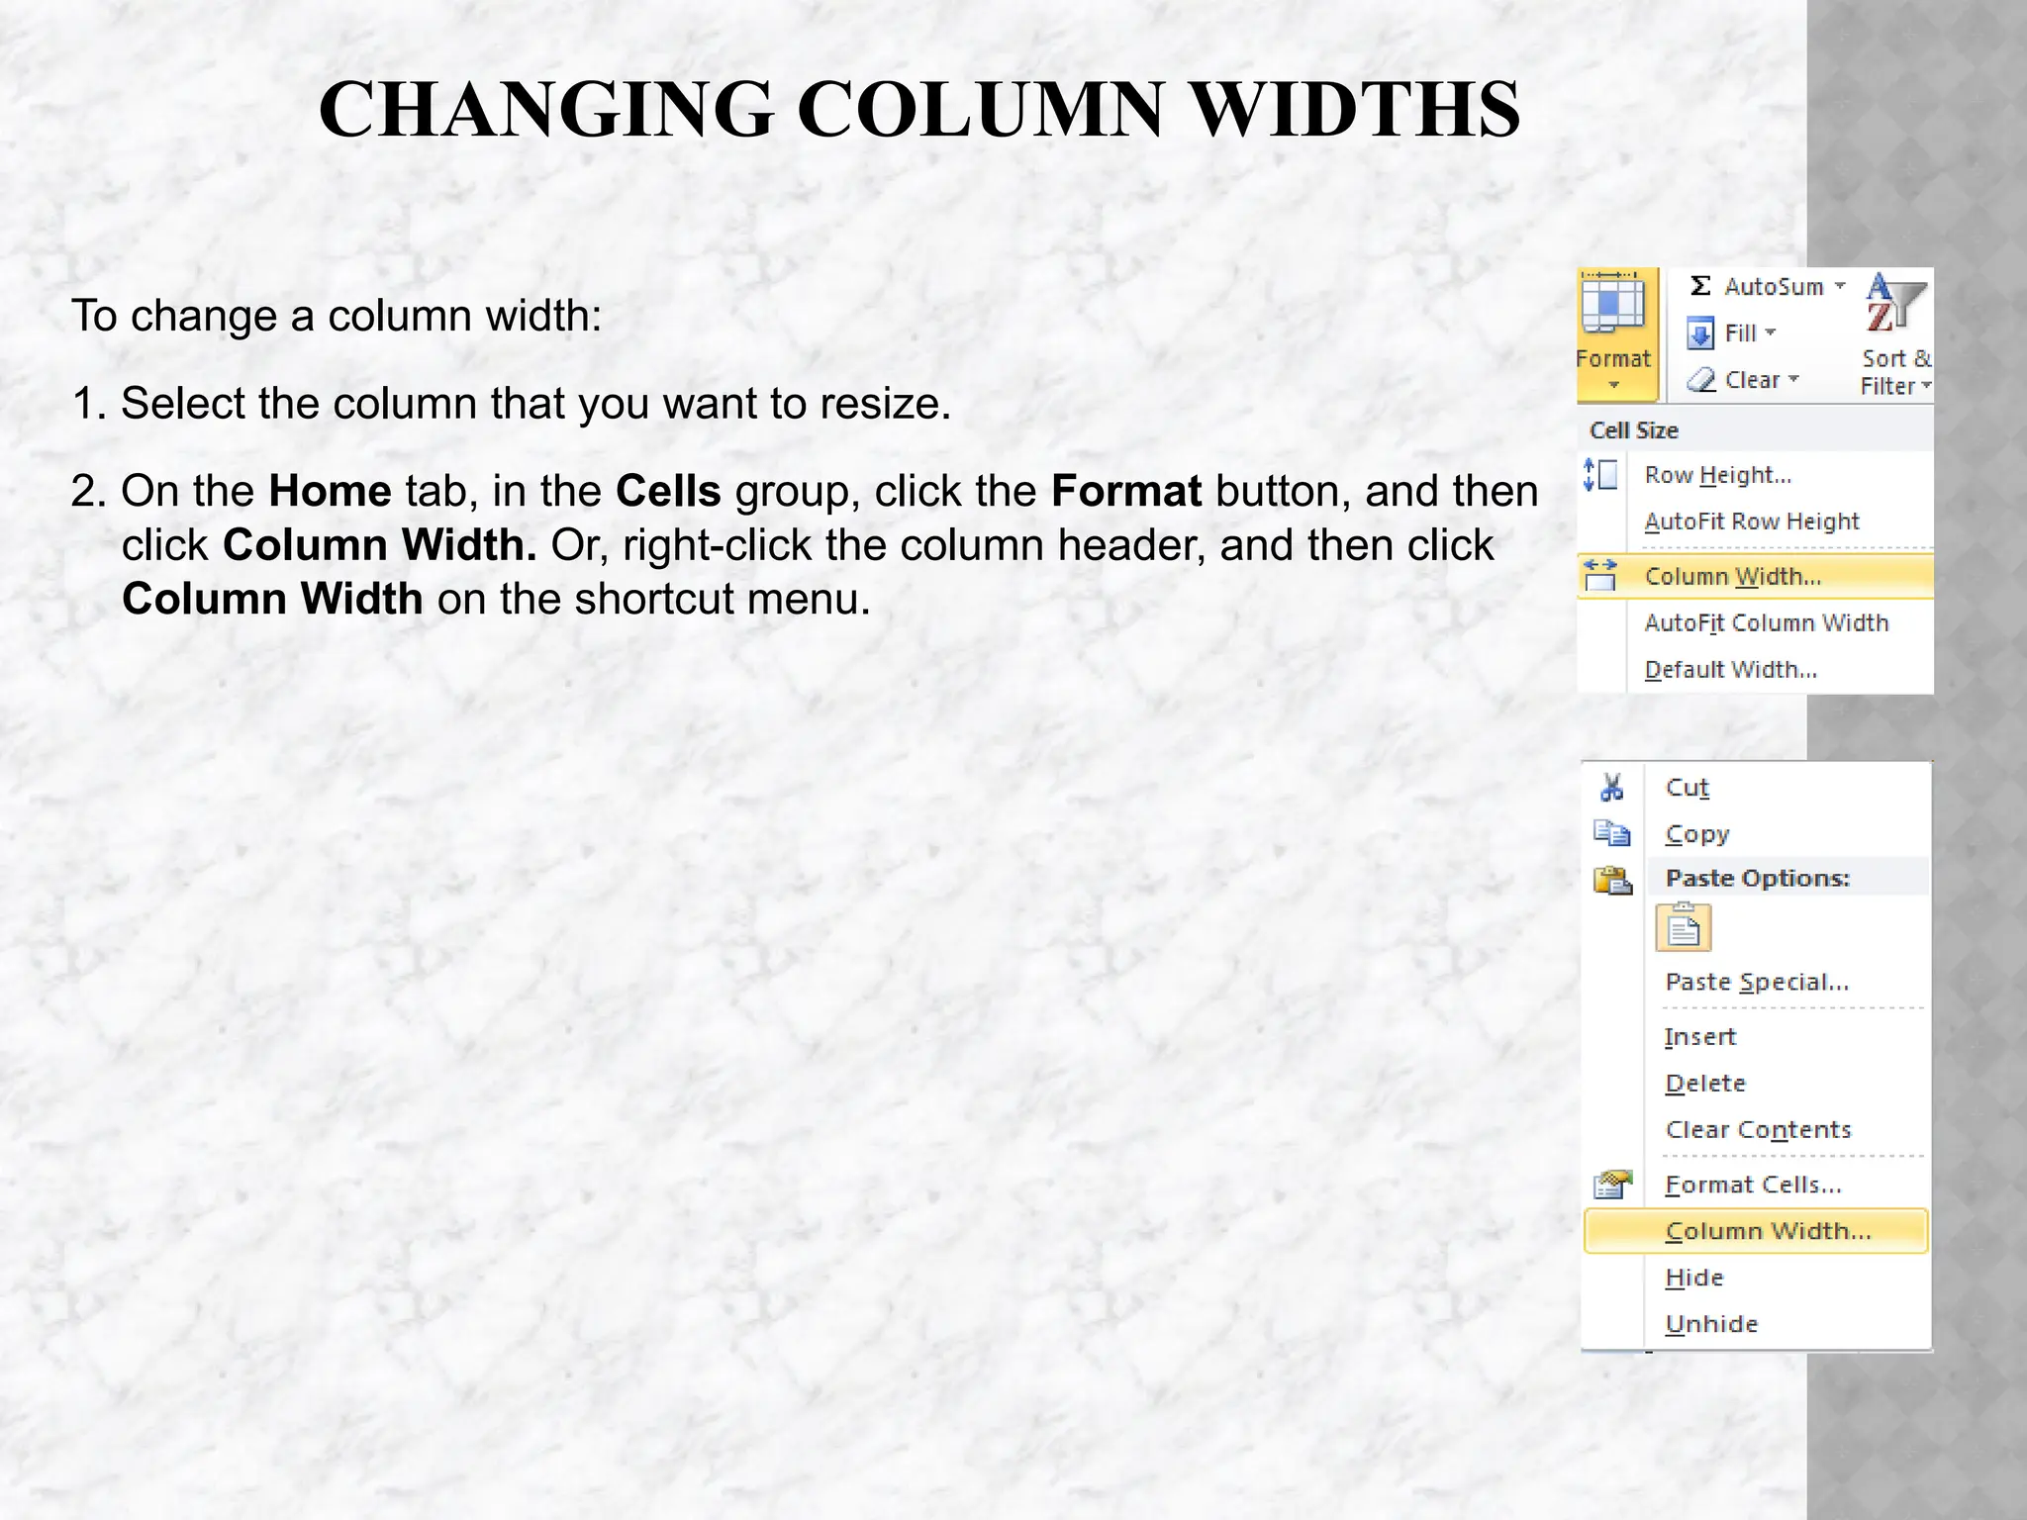Click bold 'Column Width' before 'on the shortcut menu'
The height and width of the screenshot is (1520, 2027).
[273, 599]
